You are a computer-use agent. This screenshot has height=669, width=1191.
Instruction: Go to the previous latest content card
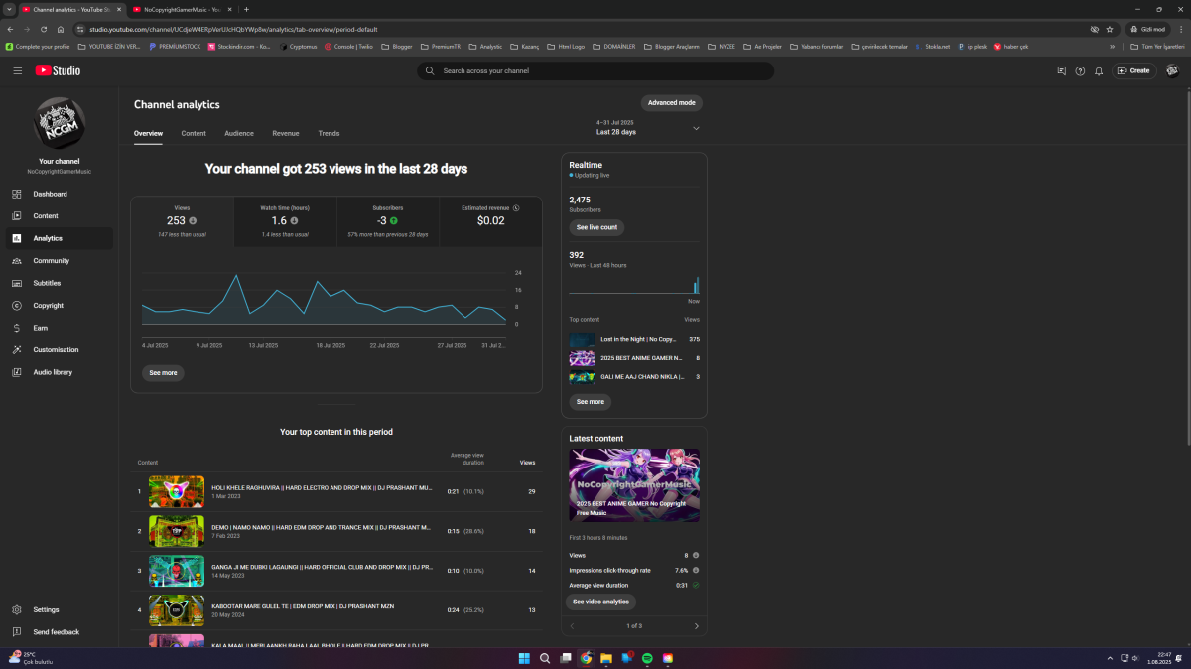(x=573, y=626)
